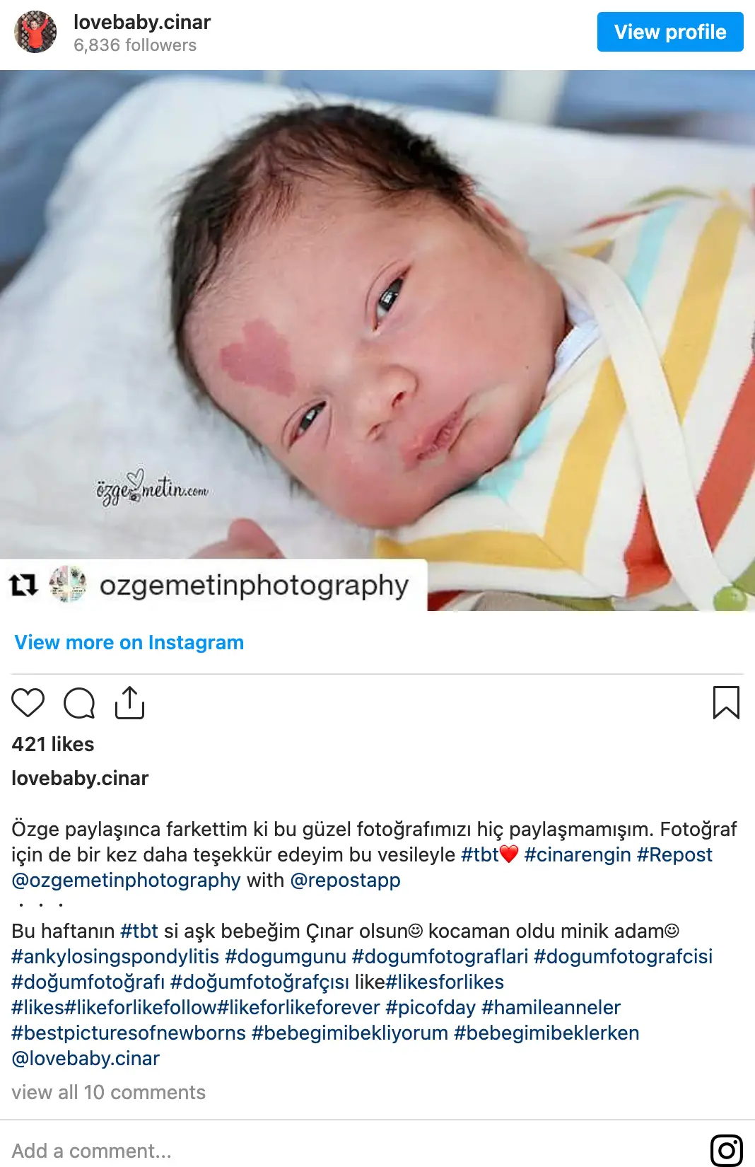The height and width of the screenshot is (1167, 755).
Task: Click the Add a comment field
Action: pyautogui.click(x=353, y=1151)
